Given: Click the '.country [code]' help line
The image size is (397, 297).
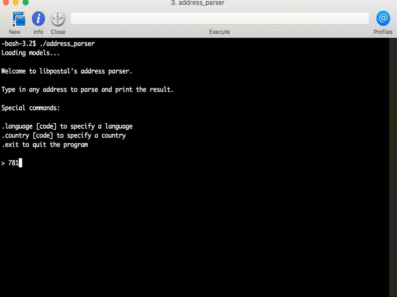Looking at the screenshot, I should click(x=64, y=135).
